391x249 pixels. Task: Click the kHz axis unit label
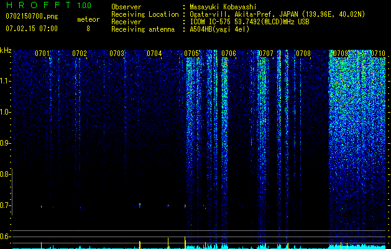click(6, 50)
